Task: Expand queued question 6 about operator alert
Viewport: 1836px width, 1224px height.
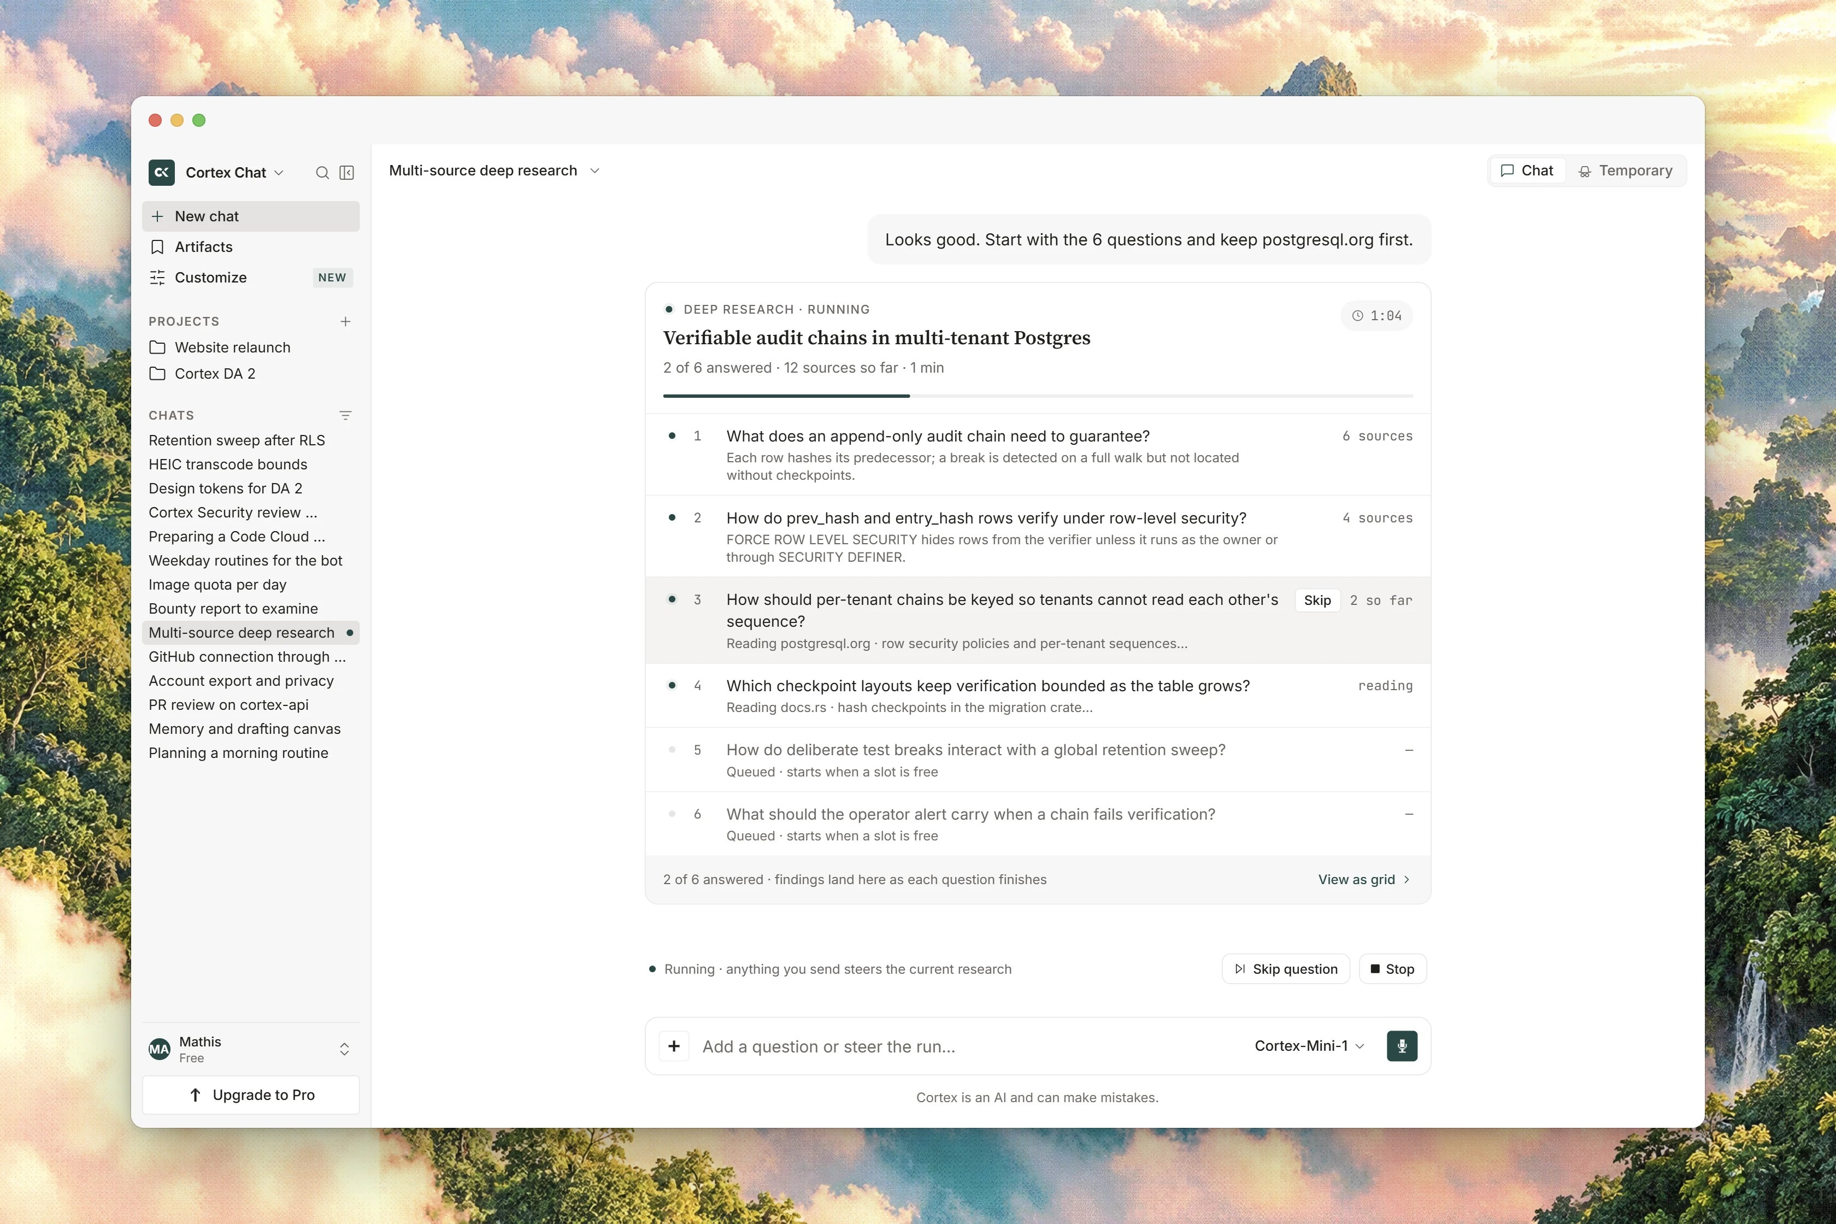Action: click(1038, 825)
